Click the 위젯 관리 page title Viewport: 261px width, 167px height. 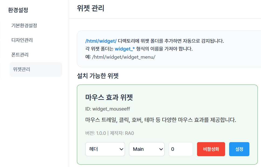pyautogui.click(x=90, y=8)
